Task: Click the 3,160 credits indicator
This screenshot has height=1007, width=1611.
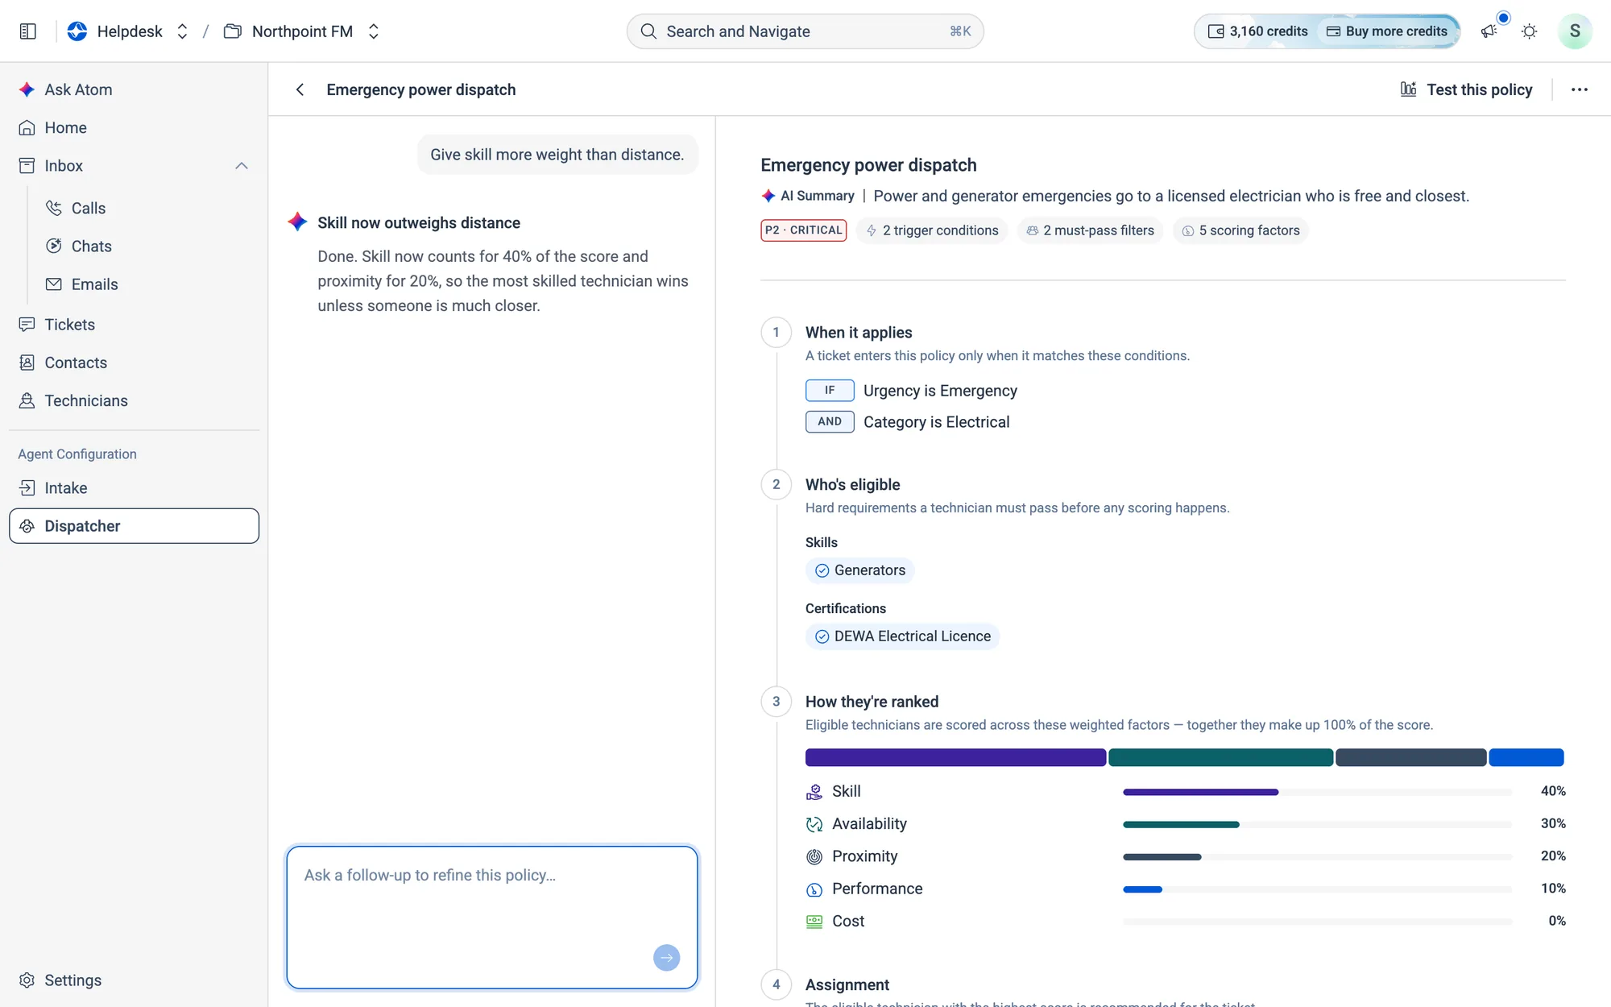Action: 1257,31
